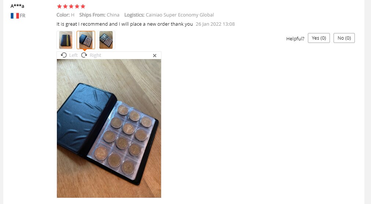Open third thumbnail showing coin pages

(106, 40)
